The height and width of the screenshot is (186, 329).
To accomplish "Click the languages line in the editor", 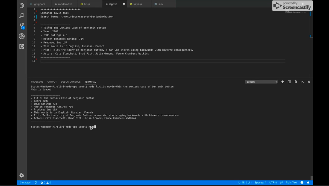I will click(x=72, y=46).
